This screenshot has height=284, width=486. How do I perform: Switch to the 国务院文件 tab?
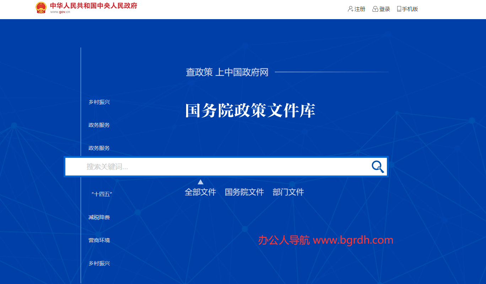(244, 192)
